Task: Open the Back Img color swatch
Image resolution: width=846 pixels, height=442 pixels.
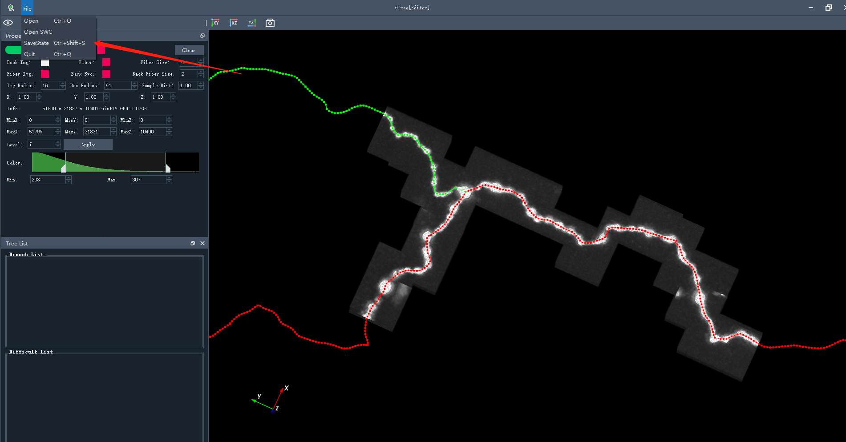Action: point(45,63)
